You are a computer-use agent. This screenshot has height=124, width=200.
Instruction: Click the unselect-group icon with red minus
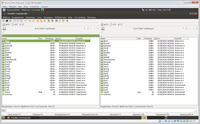(41, 21)
